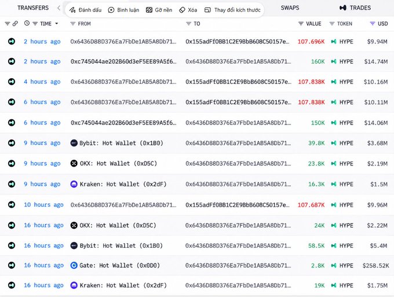Click the OKX logo in the $2.19M row
The width and height of the screenshot is (394, 297).
74,163
